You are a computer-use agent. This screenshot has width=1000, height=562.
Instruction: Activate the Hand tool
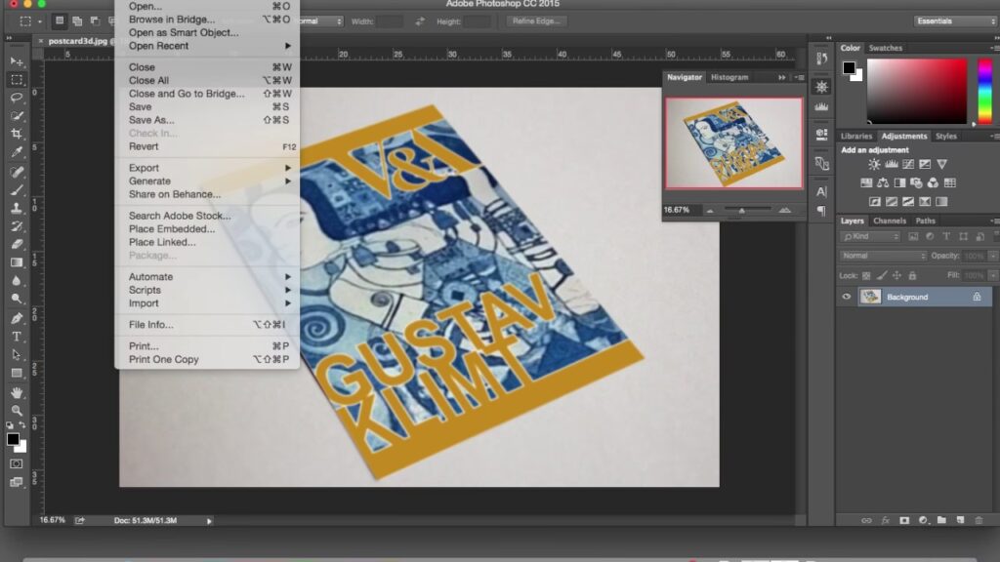click(17, 392)
